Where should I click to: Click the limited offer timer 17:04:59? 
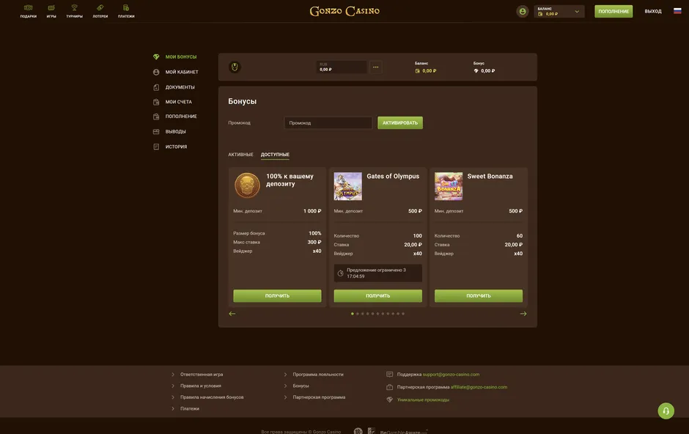pos(355,276)
